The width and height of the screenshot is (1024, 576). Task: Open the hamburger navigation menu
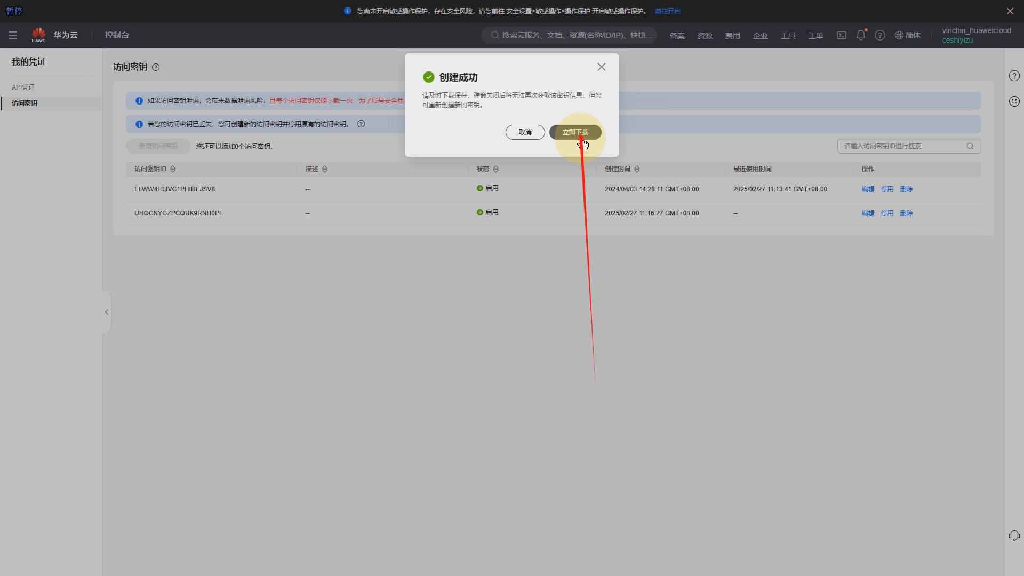[x=13, y=35]
